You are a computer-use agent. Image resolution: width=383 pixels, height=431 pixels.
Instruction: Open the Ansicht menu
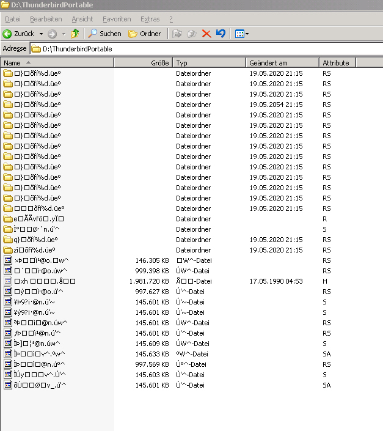[82, 19]
